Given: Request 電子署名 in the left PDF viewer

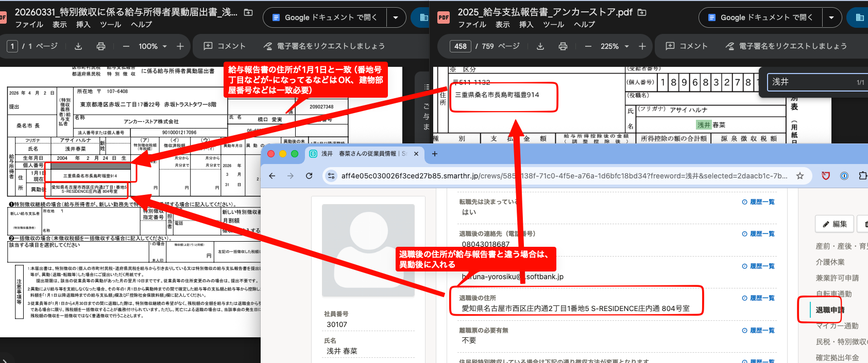Looking at the screenshot, I should (x=324, y=46).
